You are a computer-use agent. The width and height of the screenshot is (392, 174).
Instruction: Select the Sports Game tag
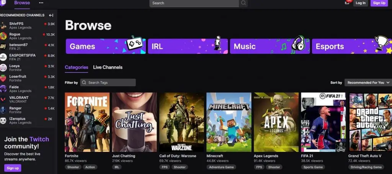tap(314, 167)
